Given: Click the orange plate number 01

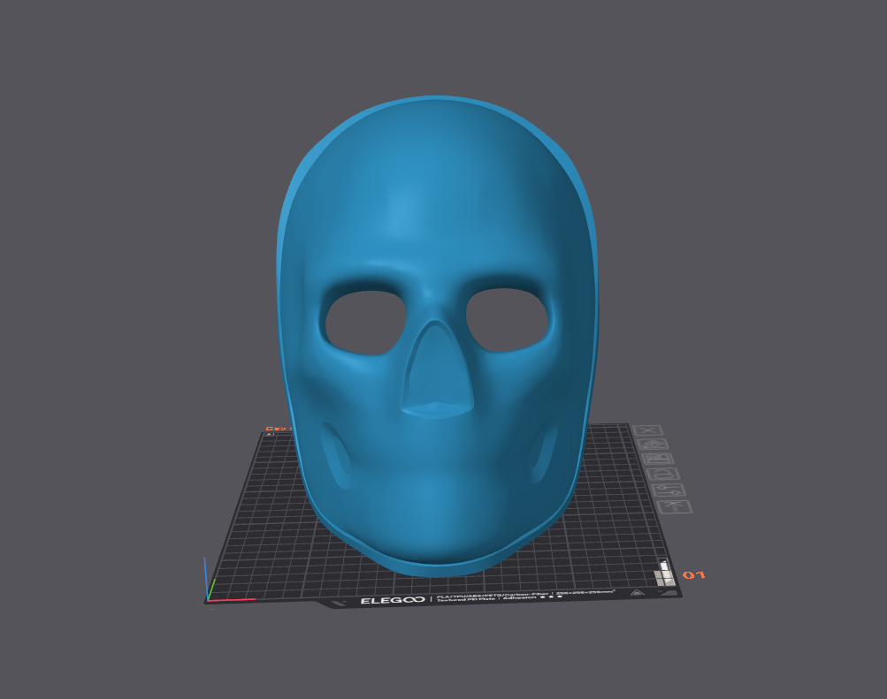Looking at the screenshot, I should (x=693, y=575).
